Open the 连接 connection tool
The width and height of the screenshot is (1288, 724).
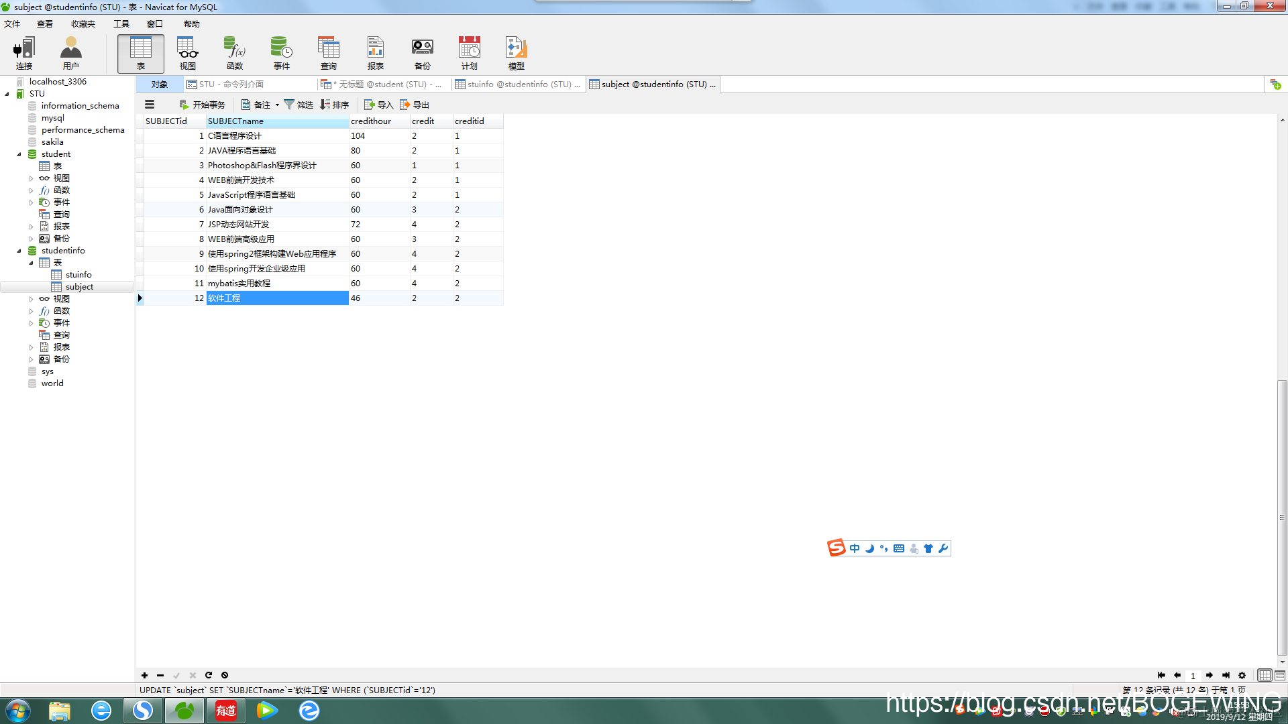[x=24, y=53]
